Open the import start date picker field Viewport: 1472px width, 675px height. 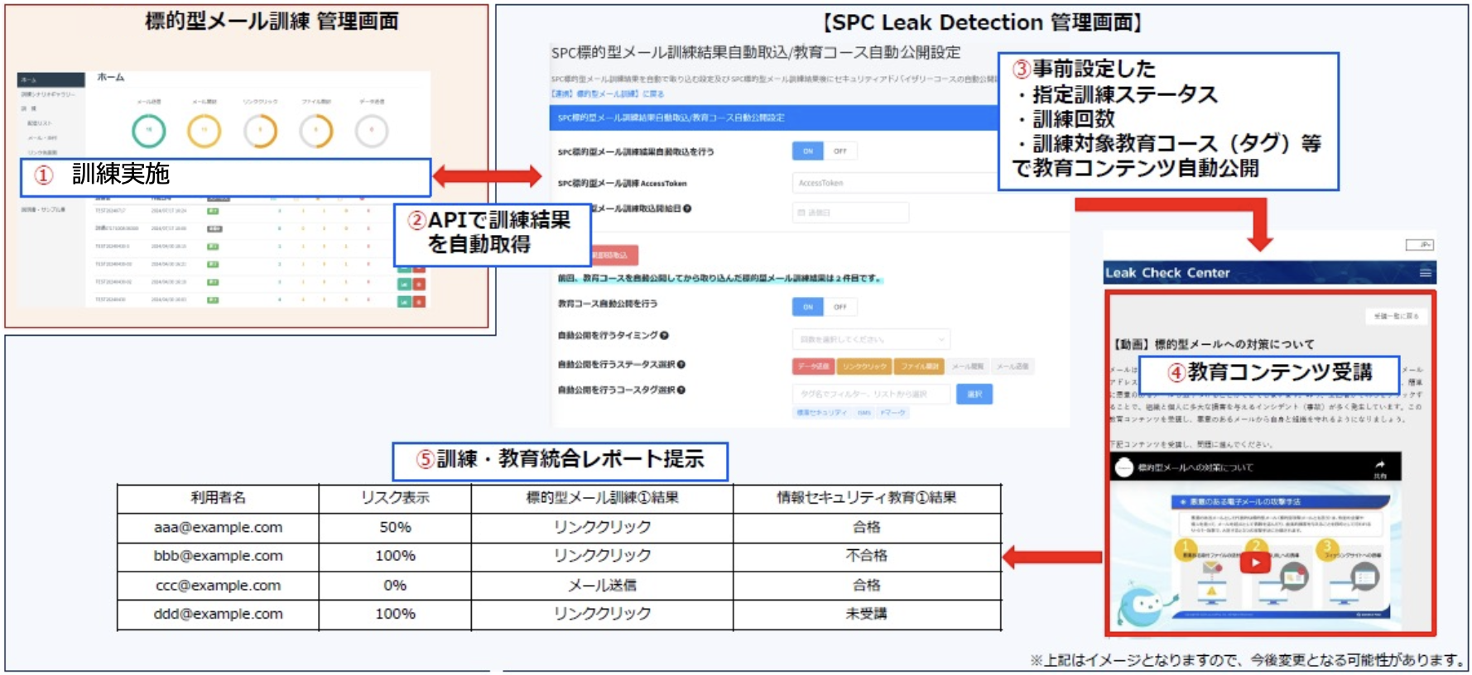pos(850,213)
